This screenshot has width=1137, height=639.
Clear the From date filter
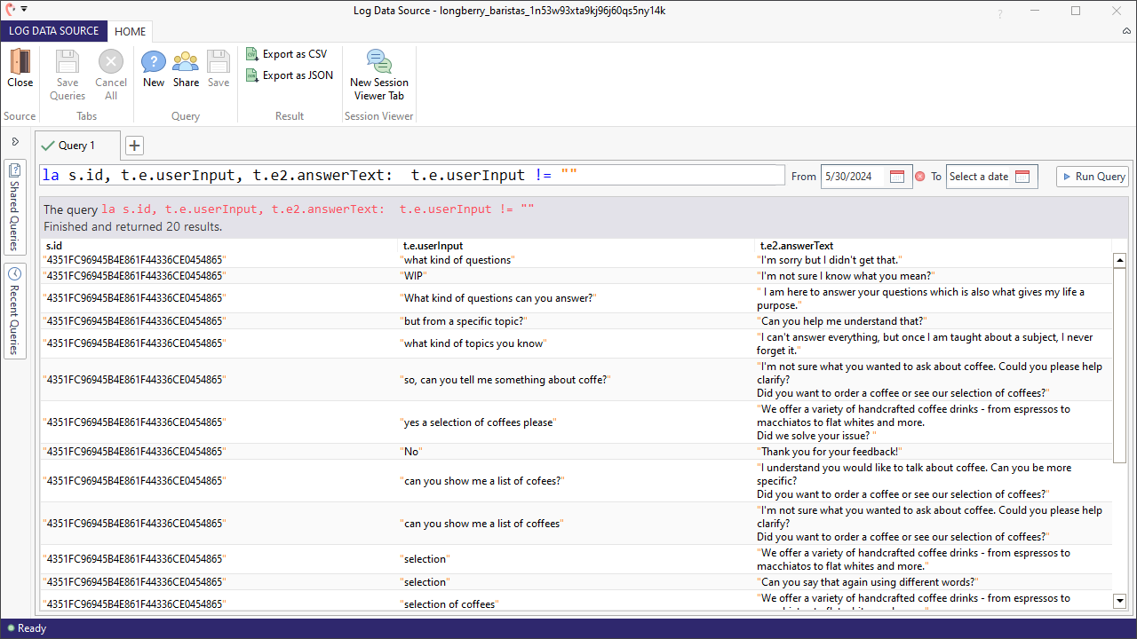tap(920, 176)
